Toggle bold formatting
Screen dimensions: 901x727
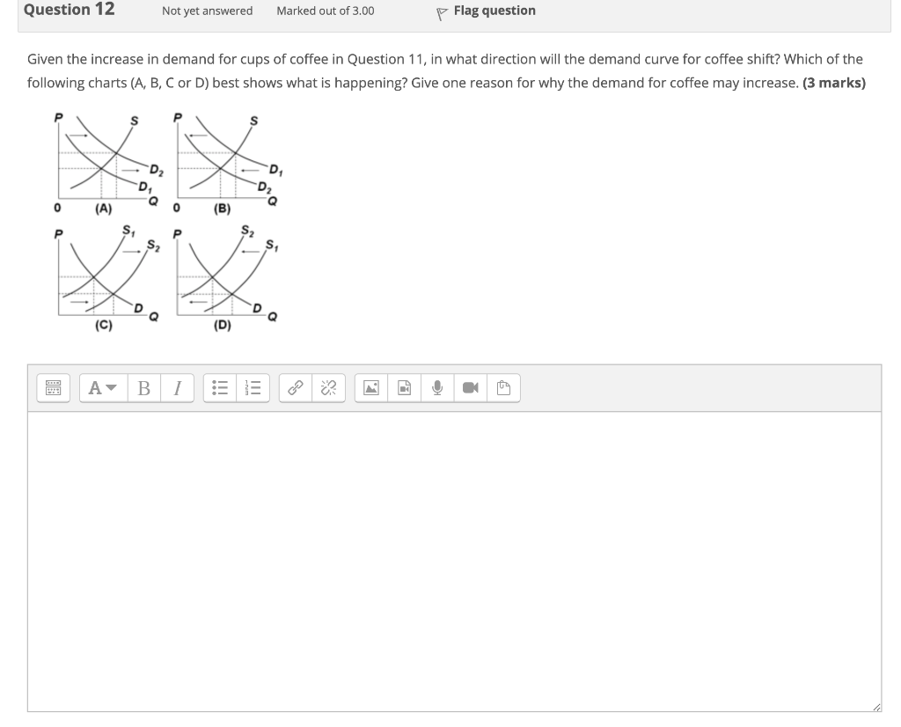tap(143, 387)
